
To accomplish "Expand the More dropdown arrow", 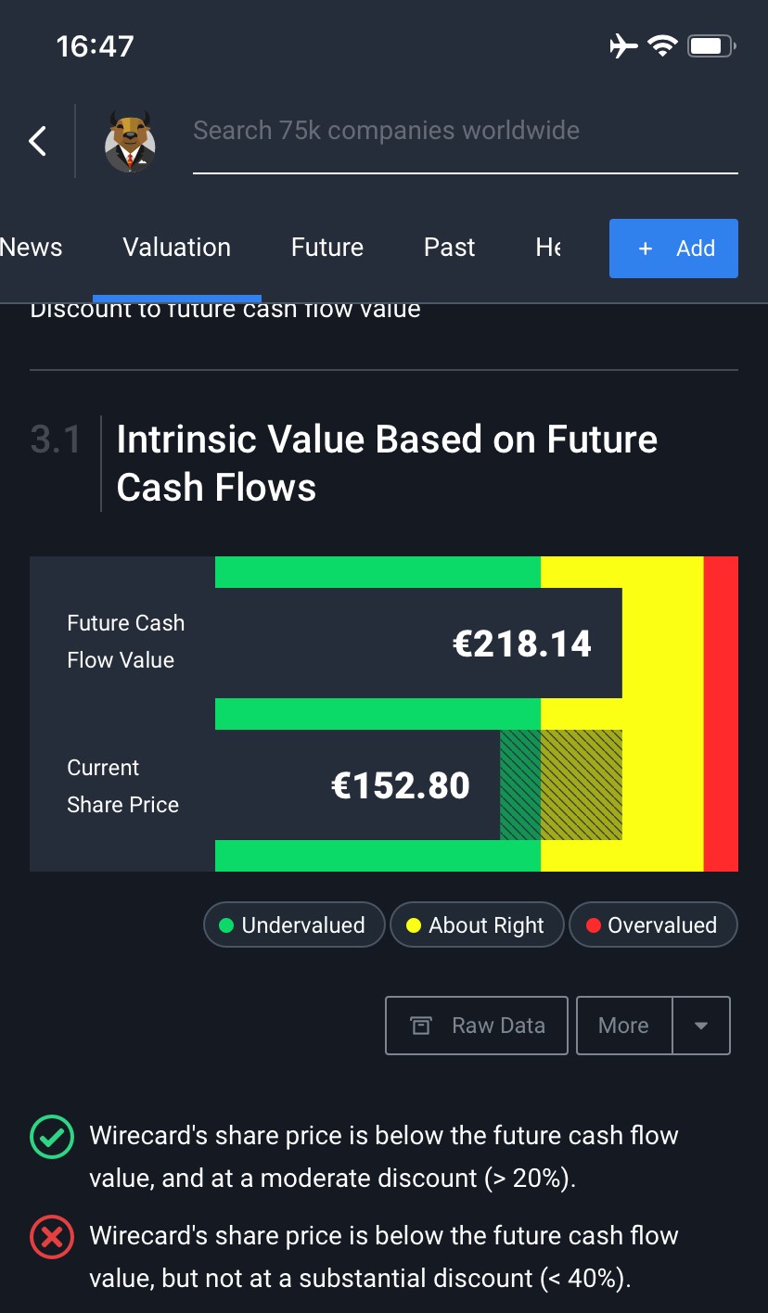I will (x=702, y=1026).
